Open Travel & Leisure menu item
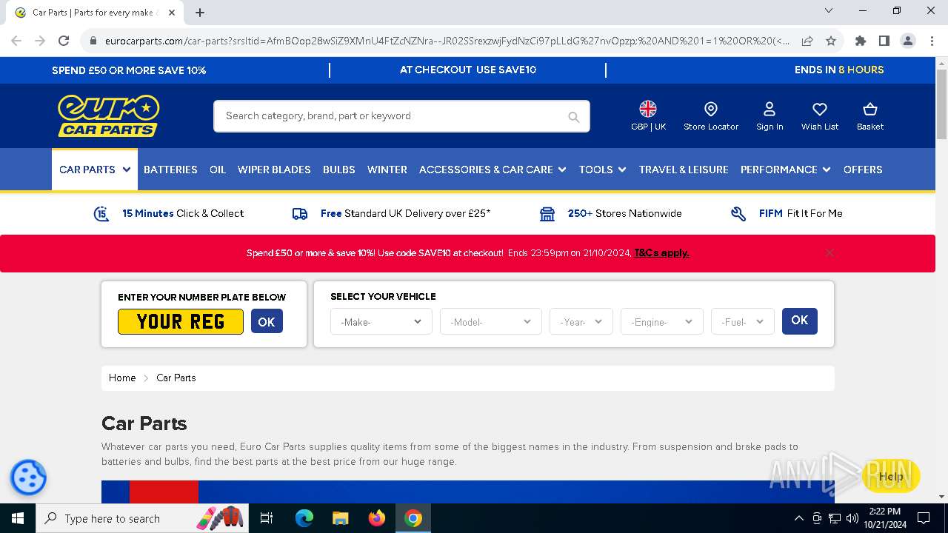Image resolution: width=948 pixels, height=533 pixels. [x=684, y=170]
